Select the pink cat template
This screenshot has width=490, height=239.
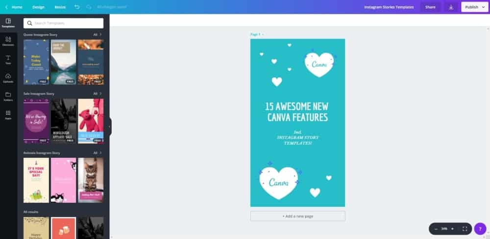[63, 180]
